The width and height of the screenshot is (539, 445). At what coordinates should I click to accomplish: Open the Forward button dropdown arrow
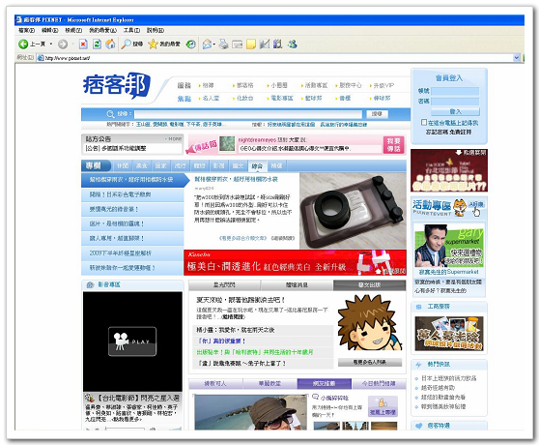72,44
